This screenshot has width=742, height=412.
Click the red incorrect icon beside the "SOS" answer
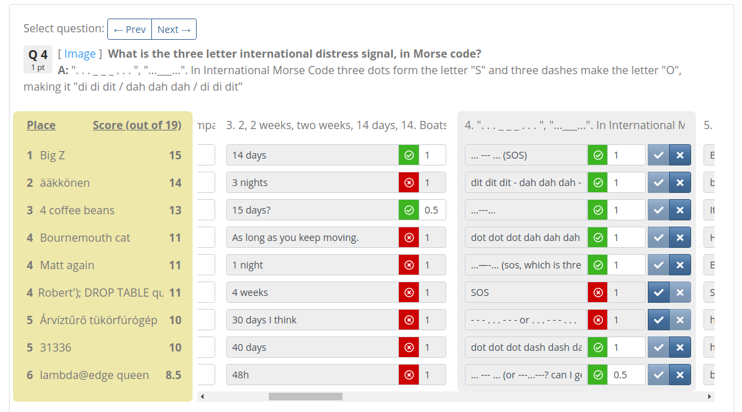click(597, 292)
